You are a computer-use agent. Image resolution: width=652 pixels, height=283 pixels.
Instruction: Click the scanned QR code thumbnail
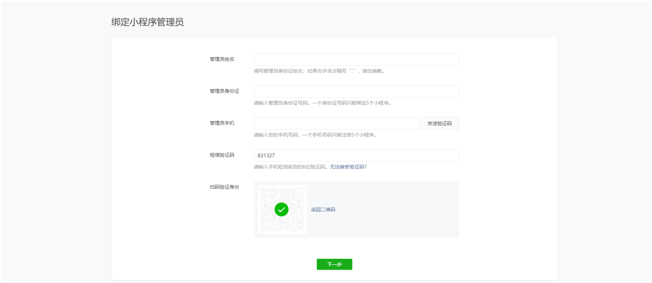(x=282, y=209)
